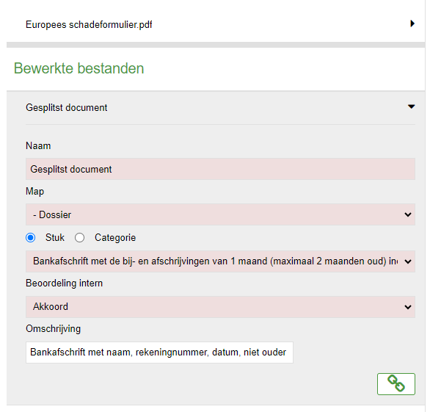
Task: Open the Beoordeling intern dropdown showing Akkoord
Action: pyautogui.click(x=220, y=307)
